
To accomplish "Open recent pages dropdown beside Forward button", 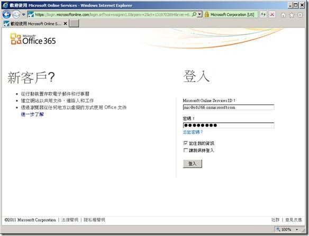I will pyautogui.click(x=23, y=15).
